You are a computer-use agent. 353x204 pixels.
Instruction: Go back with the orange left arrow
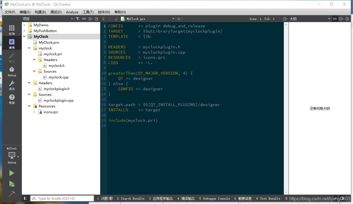tap(103, 19)
